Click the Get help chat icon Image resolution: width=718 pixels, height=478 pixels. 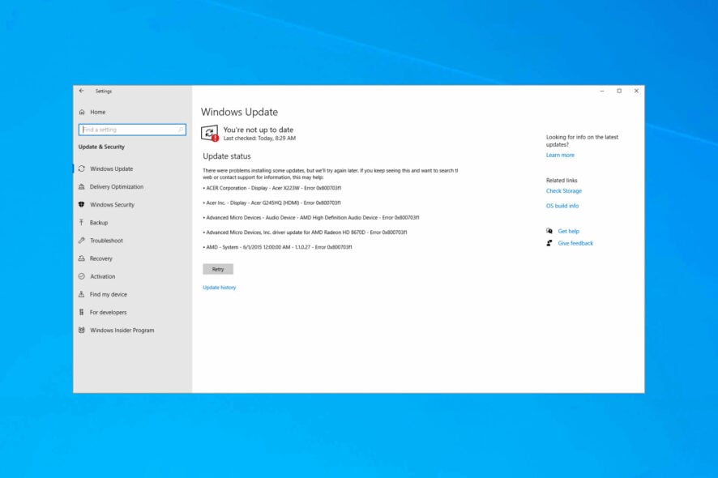tap(549, 231)
